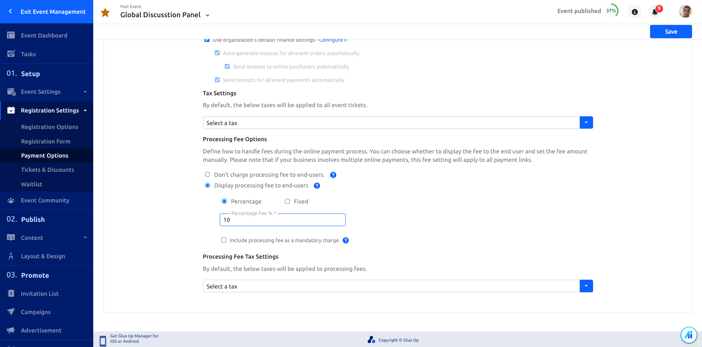The height and width of the screenshot is (347, 702).
Task: Click the 37% event published progress circle
Action: point(611,11)
